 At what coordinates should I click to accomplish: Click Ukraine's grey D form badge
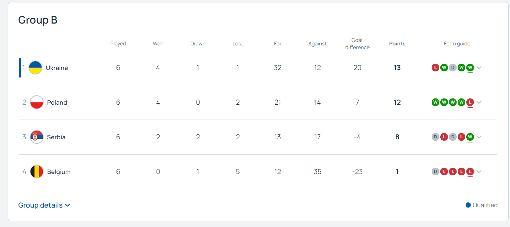[x=452, y=68]
